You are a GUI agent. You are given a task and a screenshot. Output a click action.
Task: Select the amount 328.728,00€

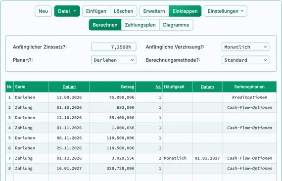pos(113,169)
